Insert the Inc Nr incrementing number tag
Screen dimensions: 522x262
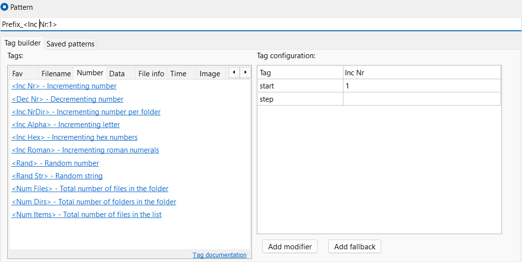[x=64, y=86]
